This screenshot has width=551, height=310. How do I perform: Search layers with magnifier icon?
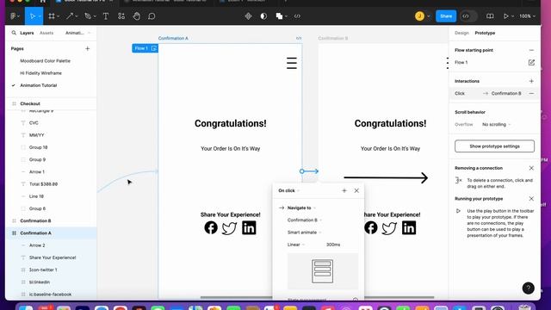[x=14, y=33]
